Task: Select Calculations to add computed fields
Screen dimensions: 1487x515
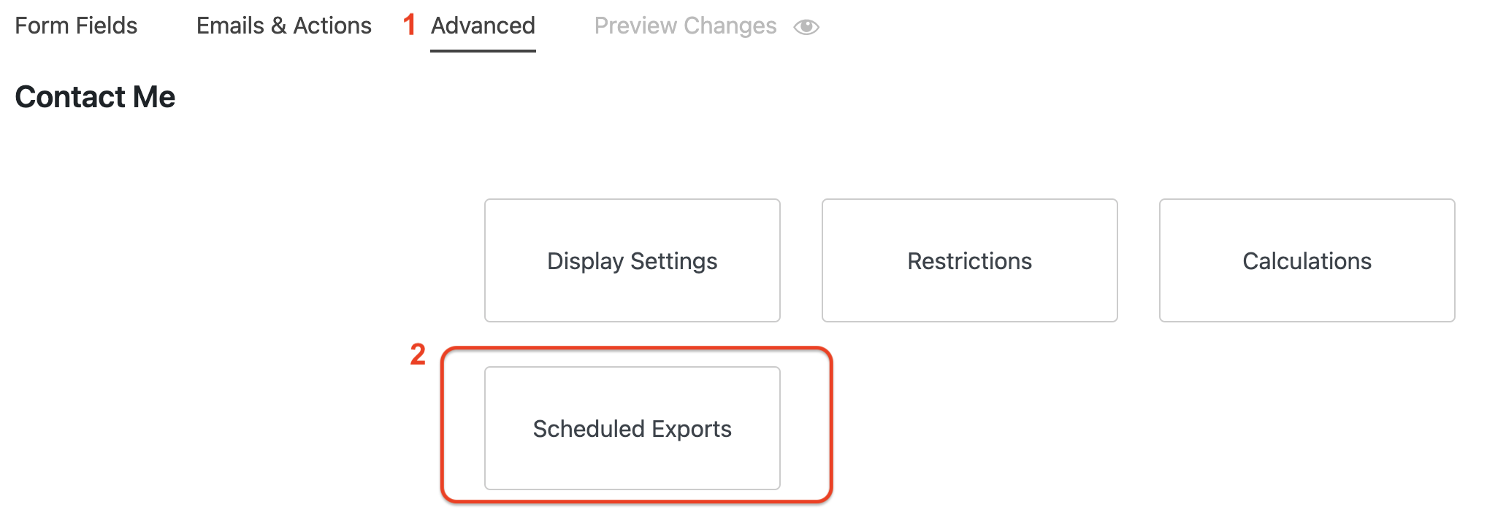Action: pos(1306,260)
